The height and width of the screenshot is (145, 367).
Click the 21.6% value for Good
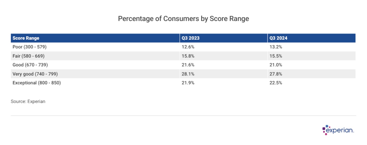click(x=188, y=65)
